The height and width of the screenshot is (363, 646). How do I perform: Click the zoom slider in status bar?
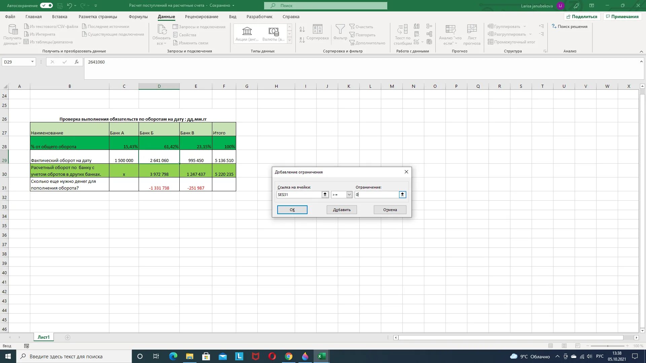coord(608,346)
